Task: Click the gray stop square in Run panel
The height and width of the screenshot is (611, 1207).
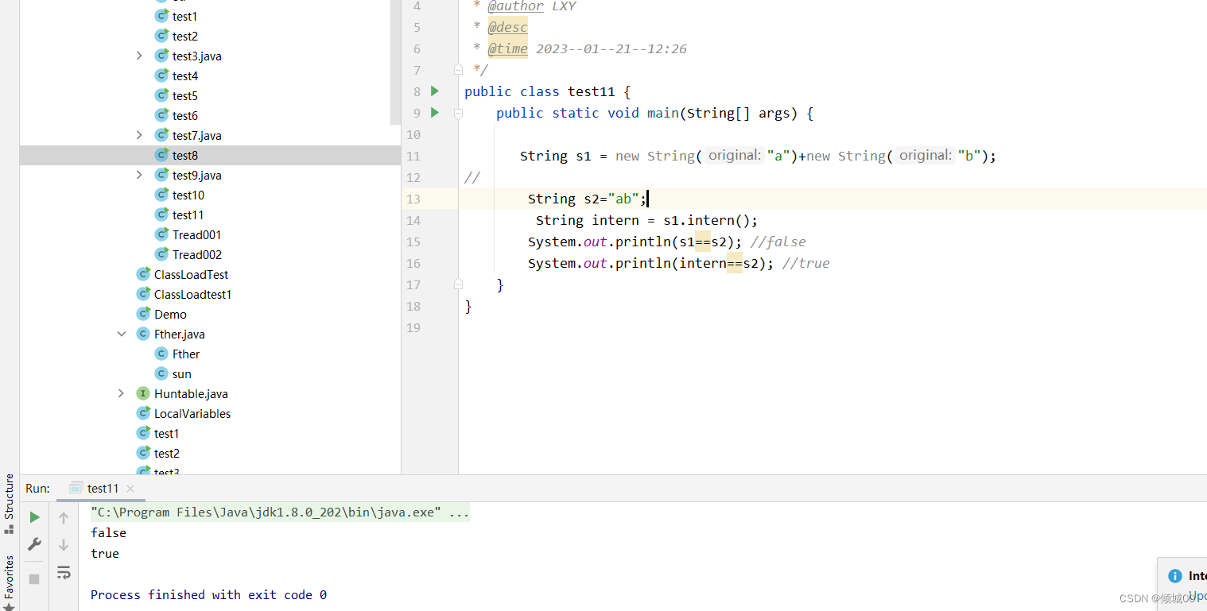Action: click(x=34, y=579)
